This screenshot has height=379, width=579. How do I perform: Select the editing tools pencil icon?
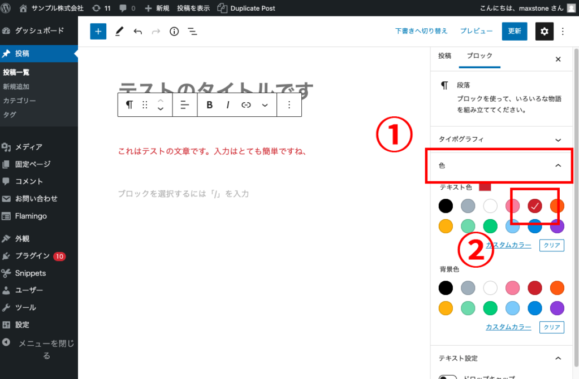point(119,31)
